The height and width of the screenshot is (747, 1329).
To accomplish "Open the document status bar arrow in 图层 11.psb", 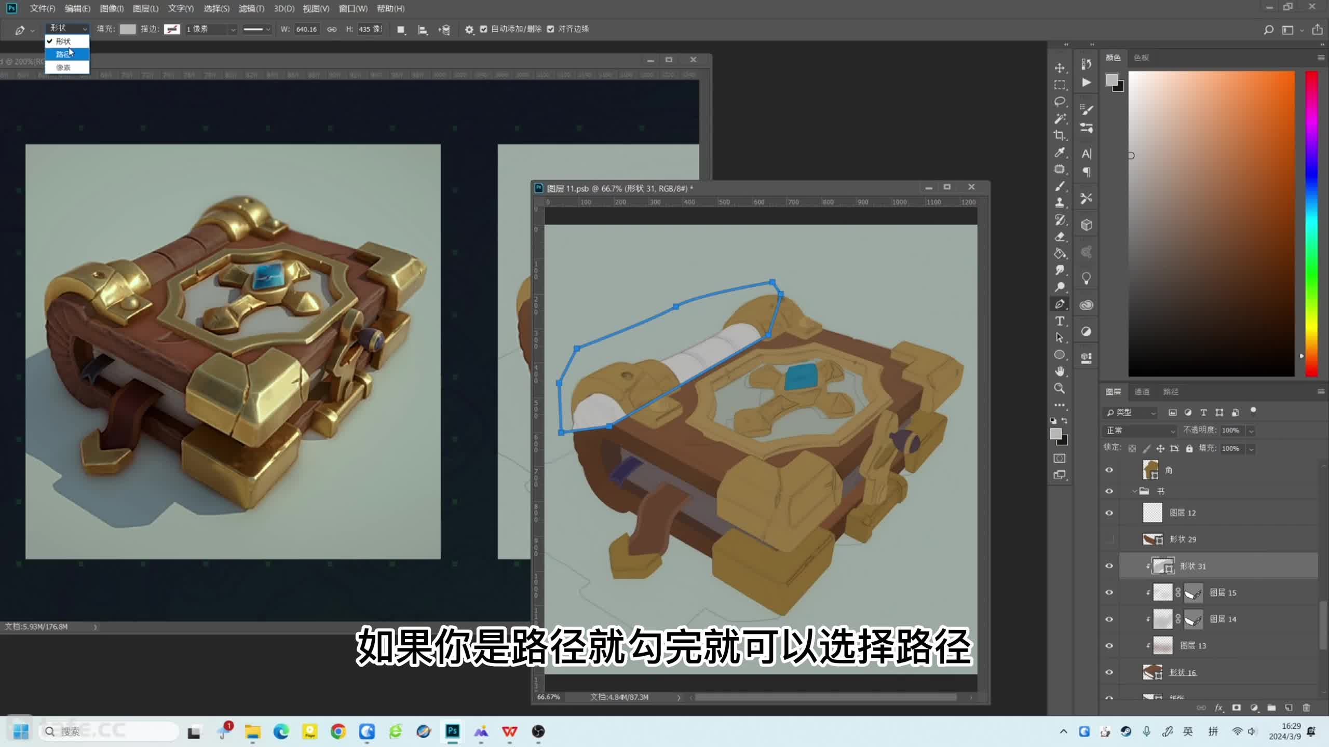I will (x=679, y=697).
